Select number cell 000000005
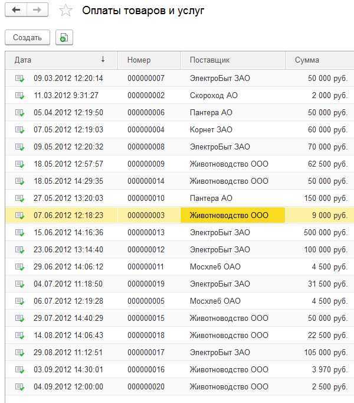Screen dimensions: 354x403 click(146, 301)
